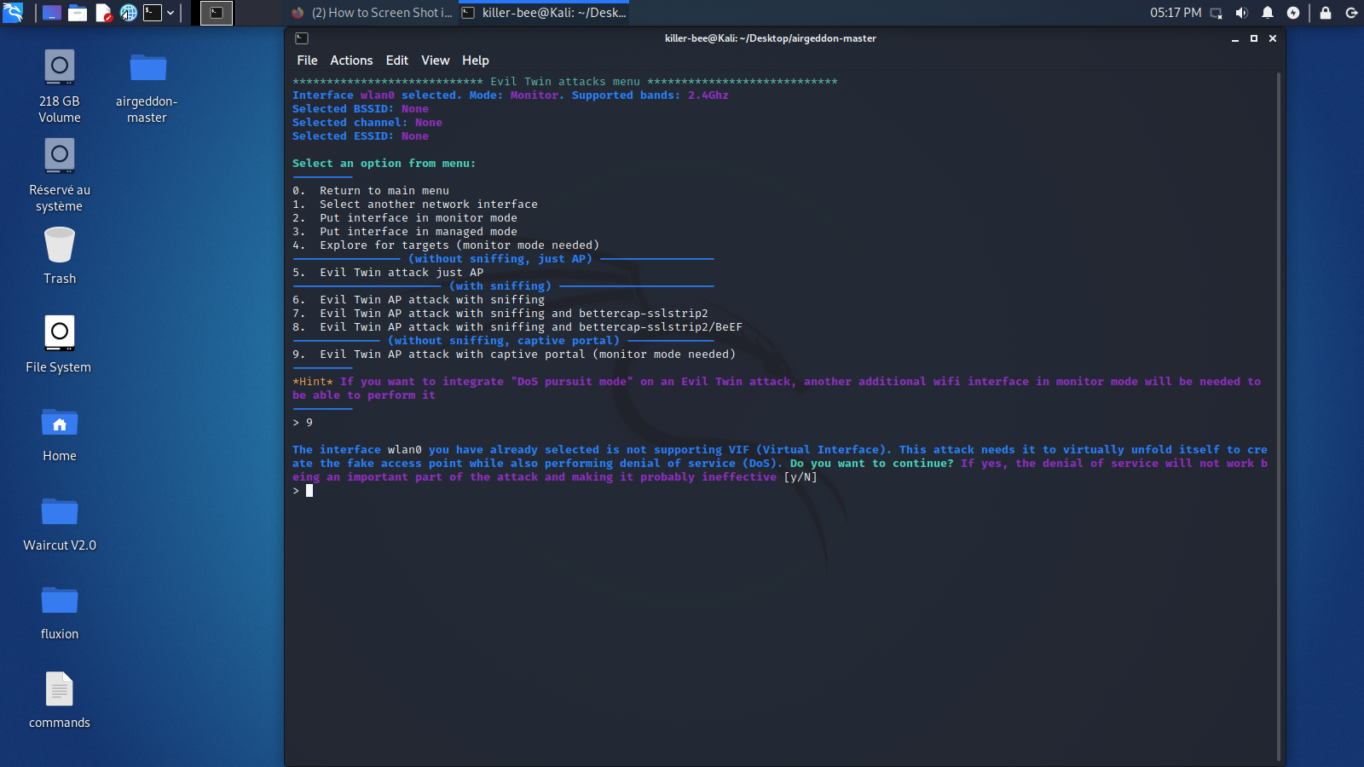This screenshot has height=767, width=1364.
Task: Click 'Select an option from menu:' text
Action: pos(384,164)
